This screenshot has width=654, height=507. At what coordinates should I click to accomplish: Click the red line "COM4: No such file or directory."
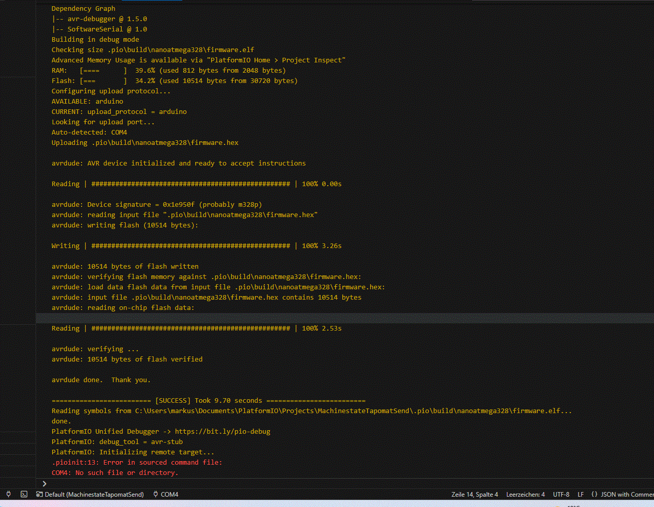115,472
